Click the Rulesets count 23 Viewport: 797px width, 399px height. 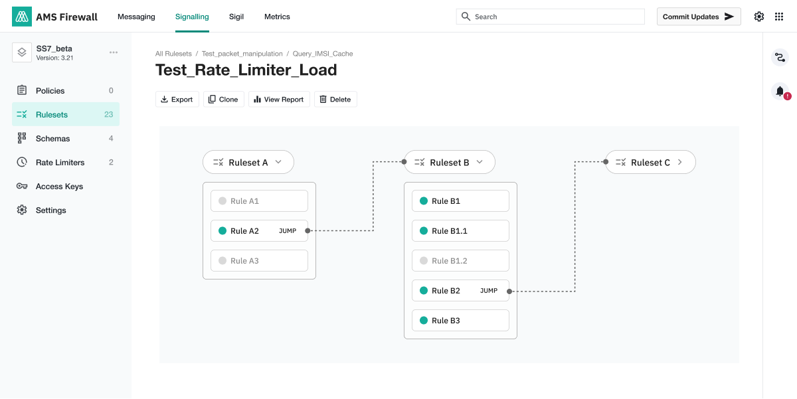pyautogui.click(x=109, y=114)
